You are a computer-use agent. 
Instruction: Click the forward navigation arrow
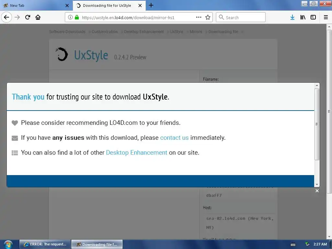tap(17, 17)
